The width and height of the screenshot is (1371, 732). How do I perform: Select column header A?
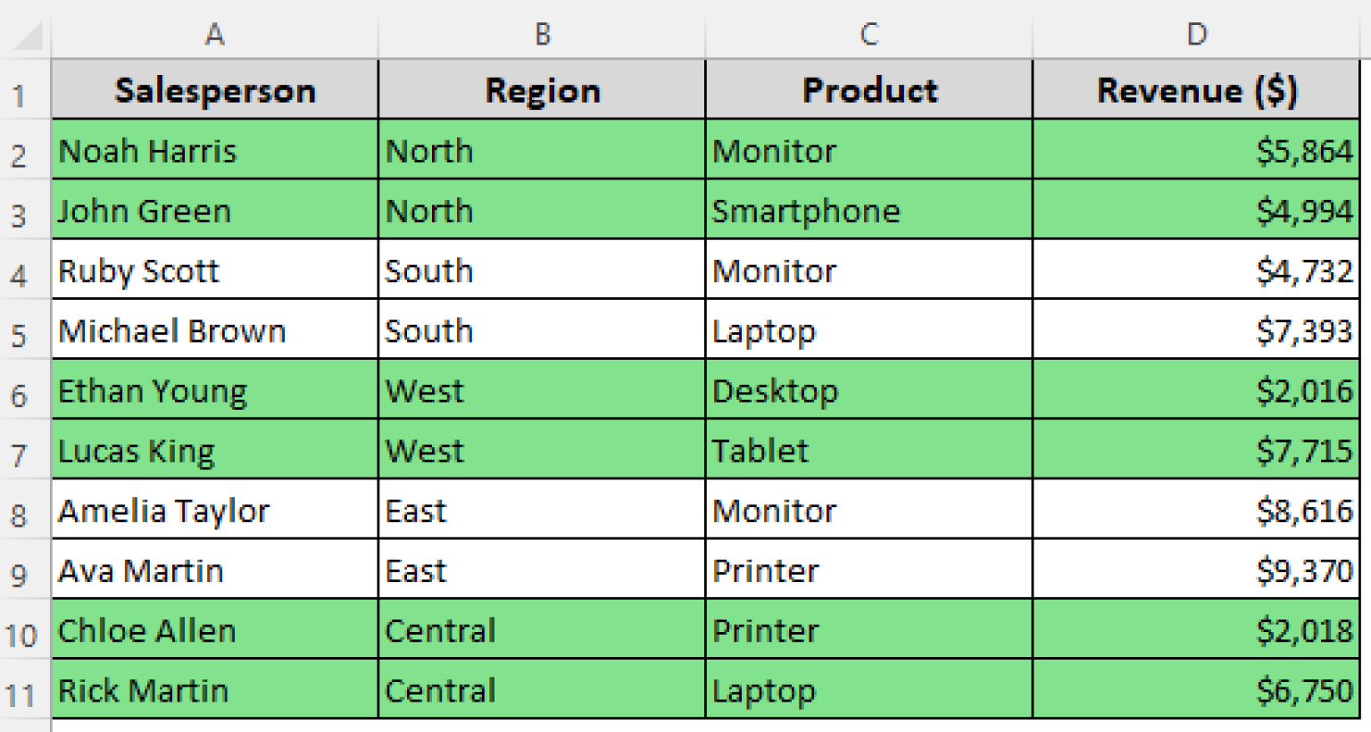[x=214, y=35]
